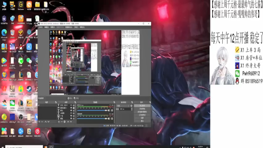Select the 1111.jpg file on desktop

pyautogui.click(x=29, y=21)
